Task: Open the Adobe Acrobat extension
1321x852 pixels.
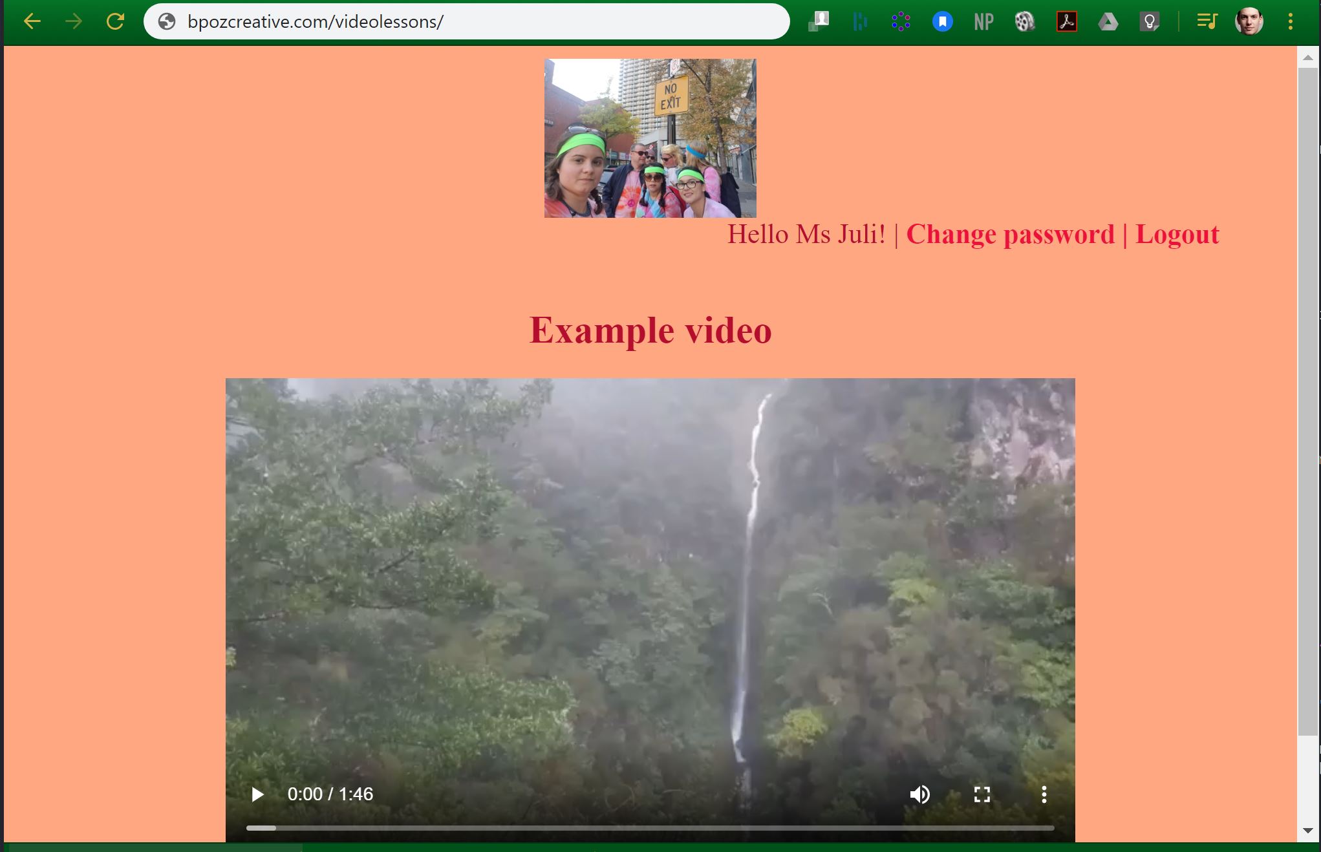Action: pos(1066,22)
